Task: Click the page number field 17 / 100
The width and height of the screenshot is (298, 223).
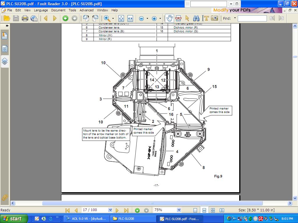Action: [95, 210]
